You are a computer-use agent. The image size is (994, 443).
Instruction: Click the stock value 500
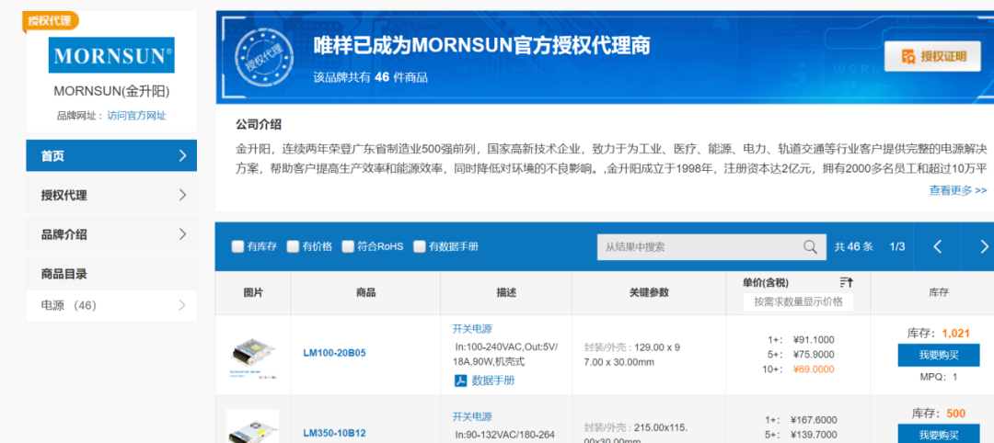956,414
